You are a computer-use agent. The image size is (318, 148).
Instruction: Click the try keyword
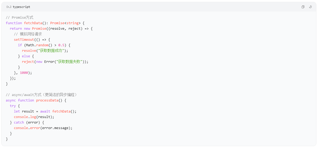tap(13, 106)
